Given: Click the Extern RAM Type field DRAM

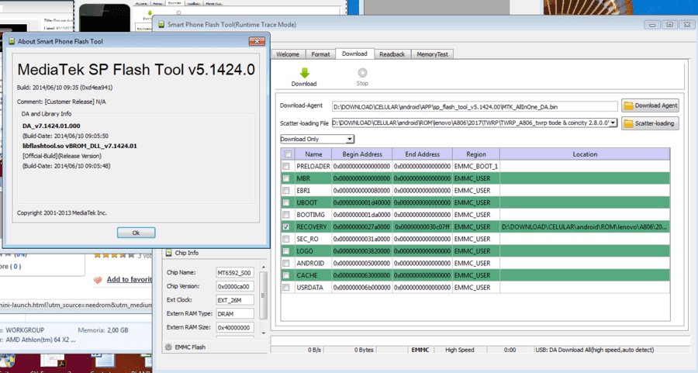Looking at the screenshot, I should point(234,314).
